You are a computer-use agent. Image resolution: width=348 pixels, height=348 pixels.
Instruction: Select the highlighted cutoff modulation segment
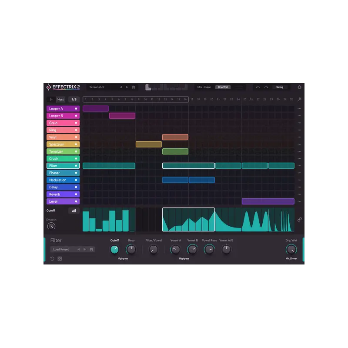(x=188, y=220)
